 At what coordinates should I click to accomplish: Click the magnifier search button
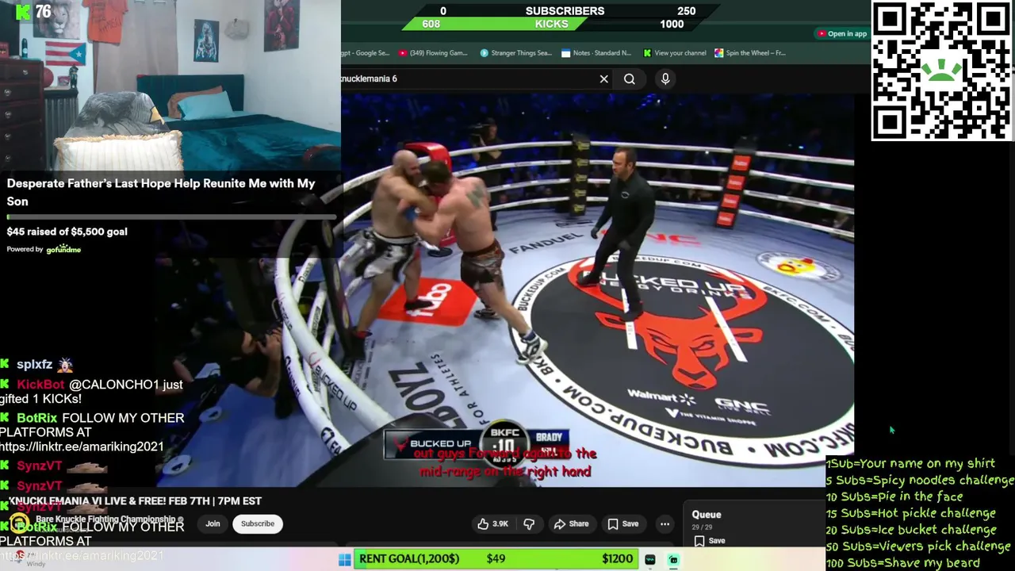click(630, 79)
